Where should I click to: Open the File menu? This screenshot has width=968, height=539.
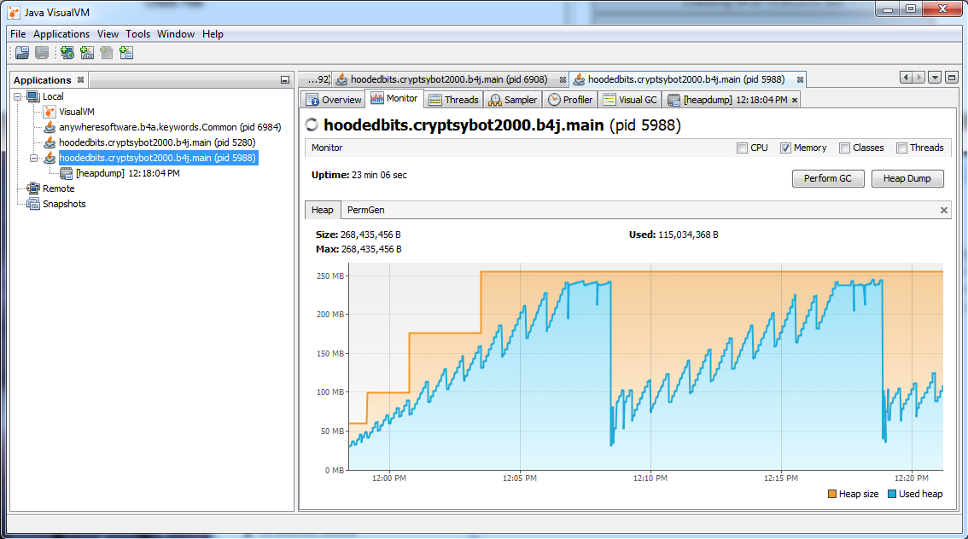(18, 34)
